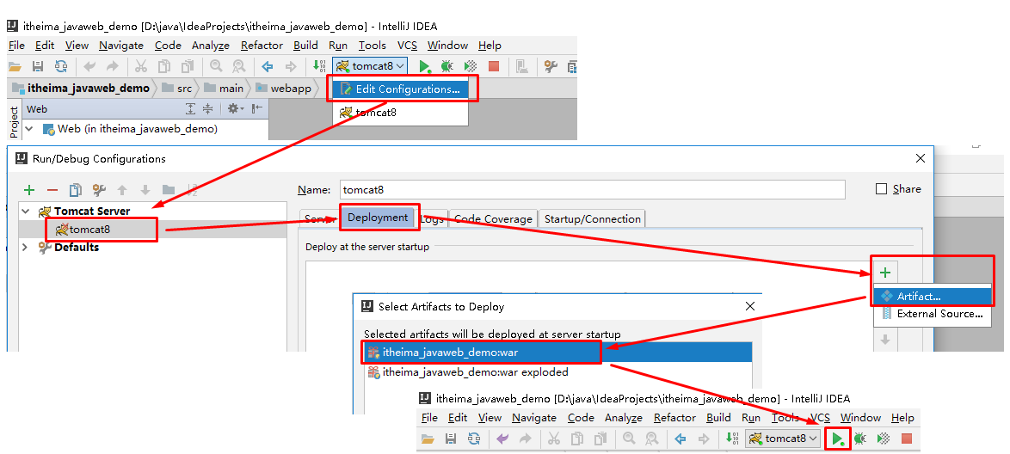The height and width of the screenshot is (454, 1010).
Task: Open Refactor menu in upper IDEA window
Action: pos(262,46)
